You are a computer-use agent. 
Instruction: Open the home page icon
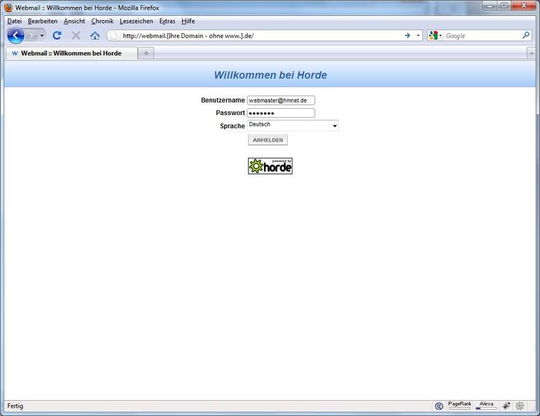(95, 35)
